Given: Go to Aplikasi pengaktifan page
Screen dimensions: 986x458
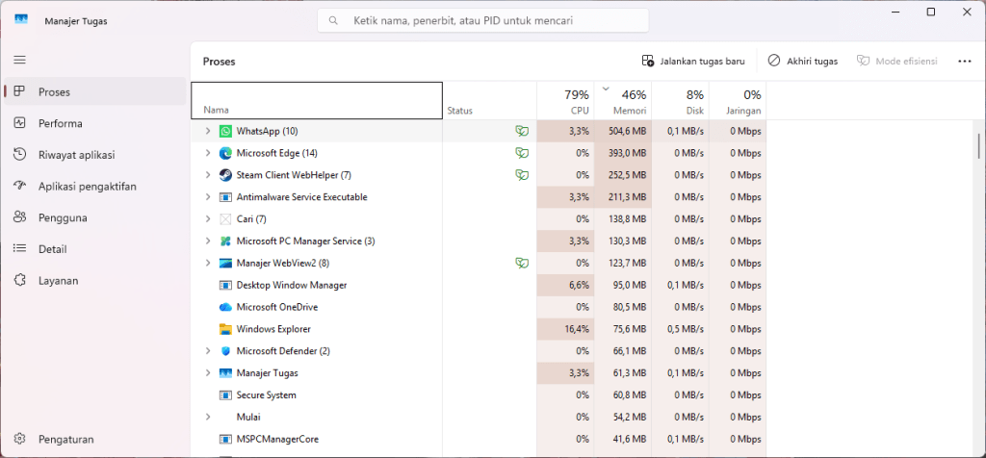Looking at the screenshot, I should tap(87, 187).
